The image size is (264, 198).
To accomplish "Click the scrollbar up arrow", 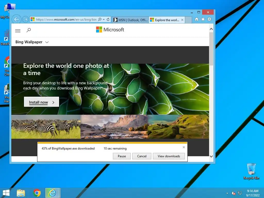I will tap(211, 29).
